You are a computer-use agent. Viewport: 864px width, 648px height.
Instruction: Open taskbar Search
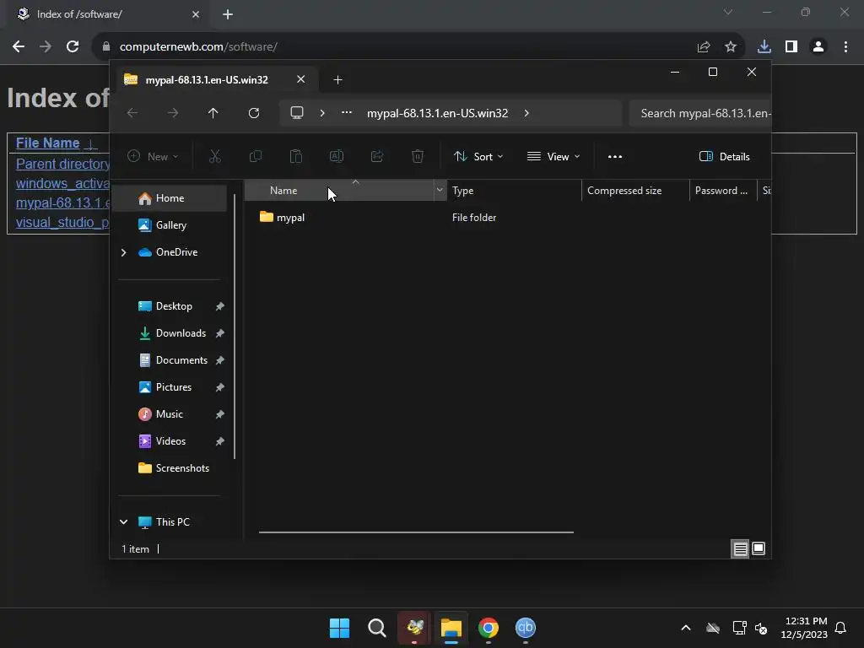377,628
